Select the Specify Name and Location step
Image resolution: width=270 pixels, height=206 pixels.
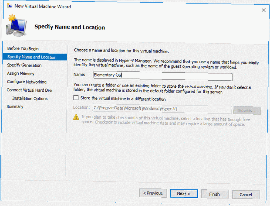click(x=35, y=57)
